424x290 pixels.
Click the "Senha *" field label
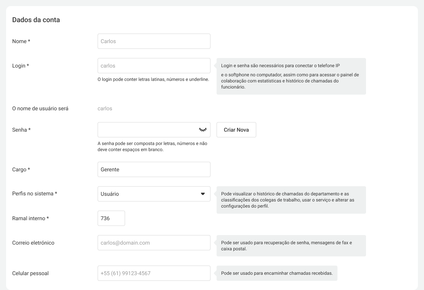[x=21, y=130]
